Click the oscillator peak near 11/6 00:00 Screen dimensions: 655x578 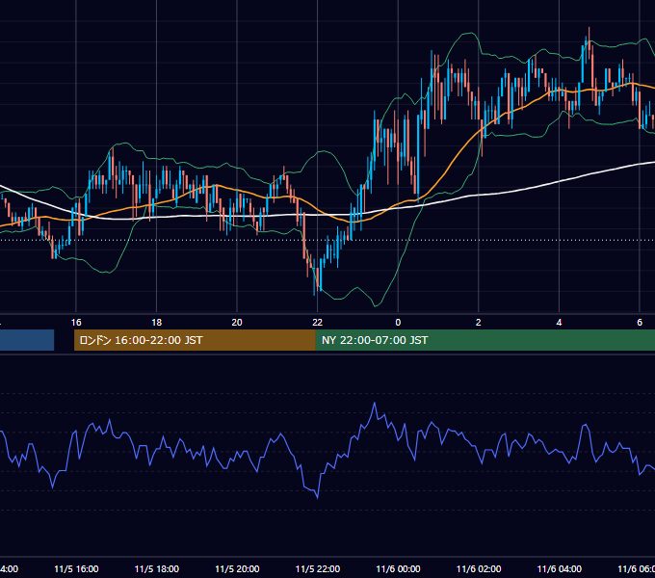click(x=375, y=404)
